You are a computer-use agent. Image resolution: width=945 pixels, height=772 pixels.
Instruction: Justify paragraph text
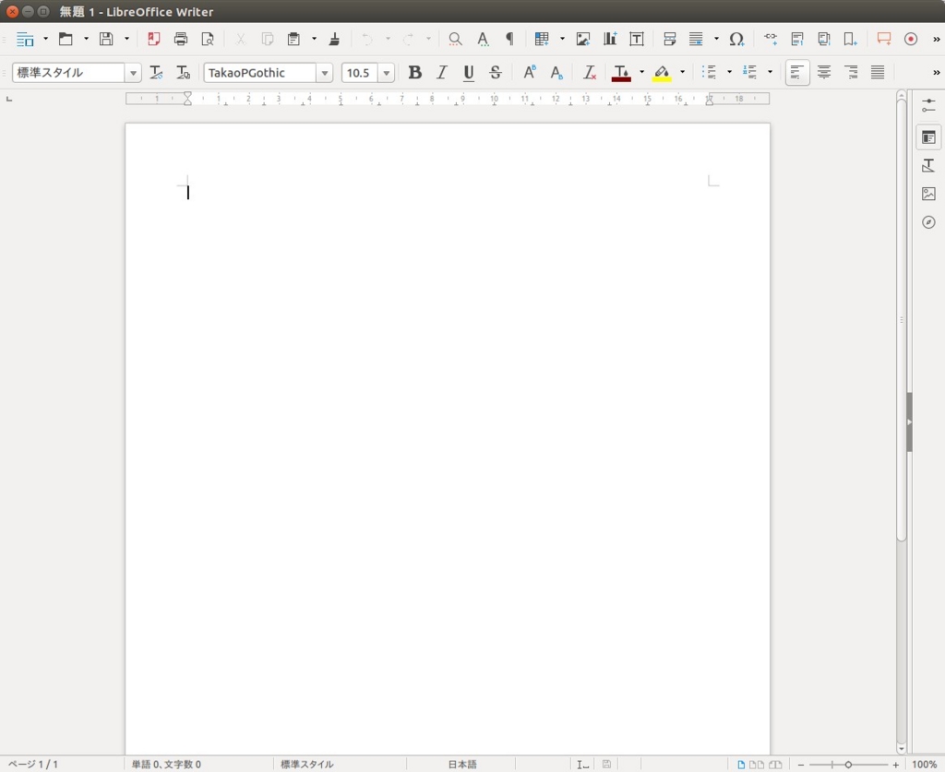coord(878,73)
